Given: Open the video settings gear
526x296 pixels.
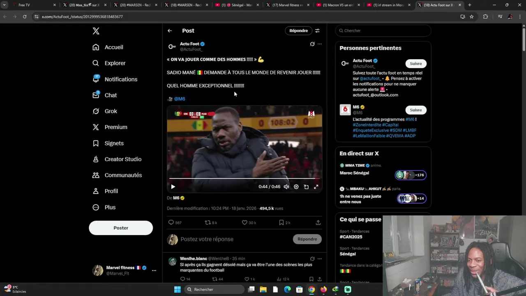Looking at the screenshot, I should coord(296,187).
